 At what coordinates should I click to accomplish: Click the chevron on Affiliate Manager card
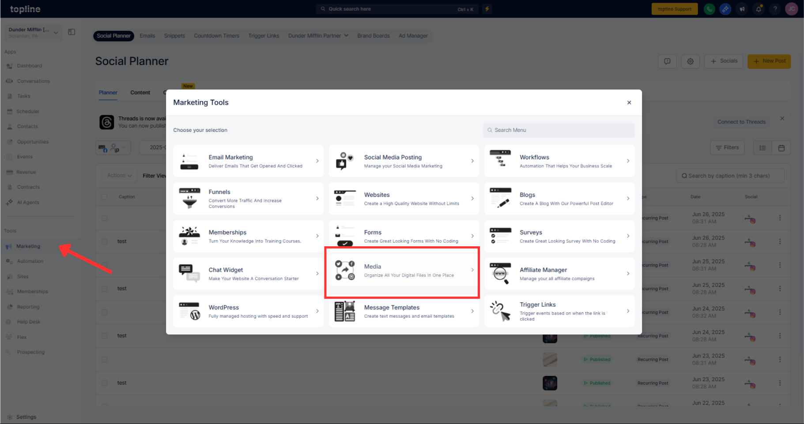pos(628,274)
